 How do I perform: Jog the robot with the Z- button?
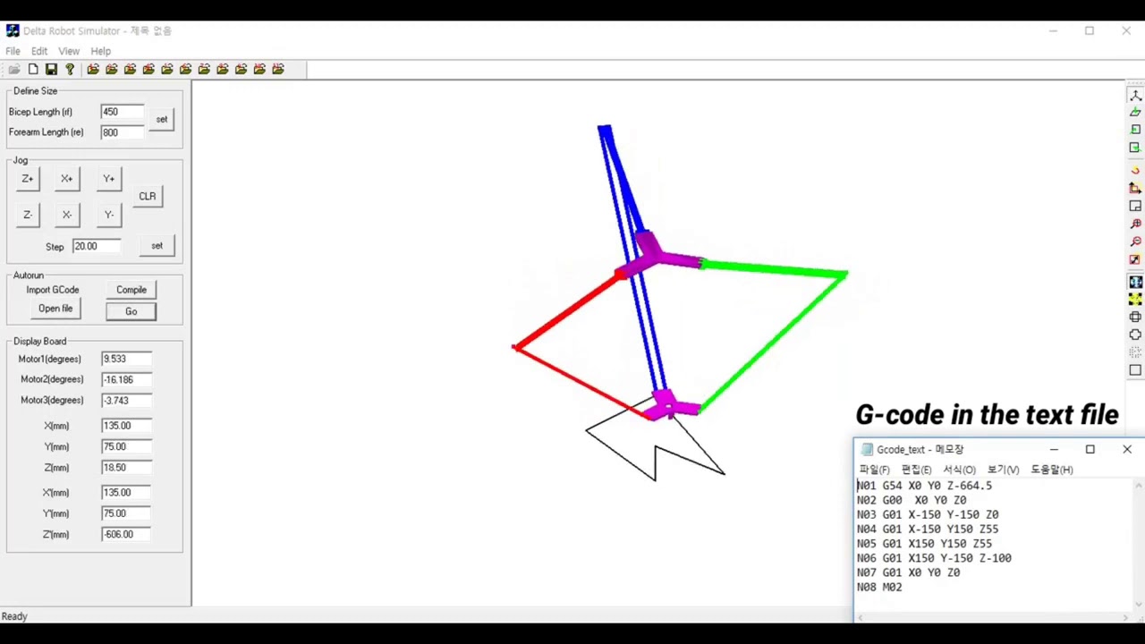(x=28, y=216)
